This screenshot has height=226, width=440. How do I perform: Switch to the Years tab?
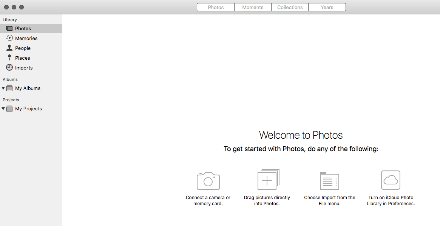[327, 7]
